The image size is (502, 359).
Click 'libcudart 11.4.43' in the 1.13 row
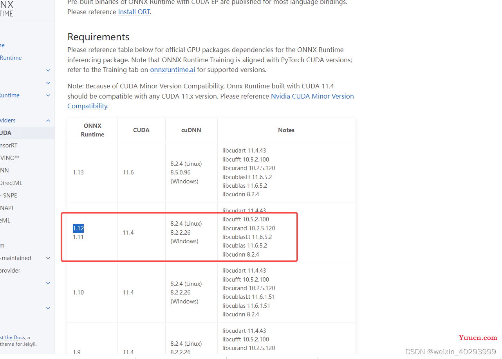pos(244,151)
